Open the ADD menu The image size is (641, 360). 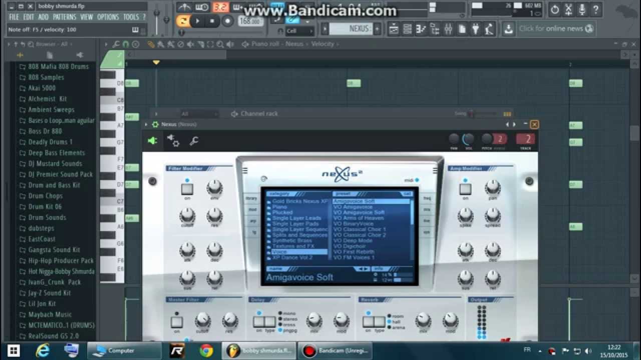tap(44, 17)
